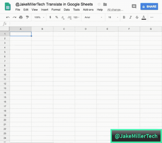Open the Google Sheets home icon

(8, 7)
